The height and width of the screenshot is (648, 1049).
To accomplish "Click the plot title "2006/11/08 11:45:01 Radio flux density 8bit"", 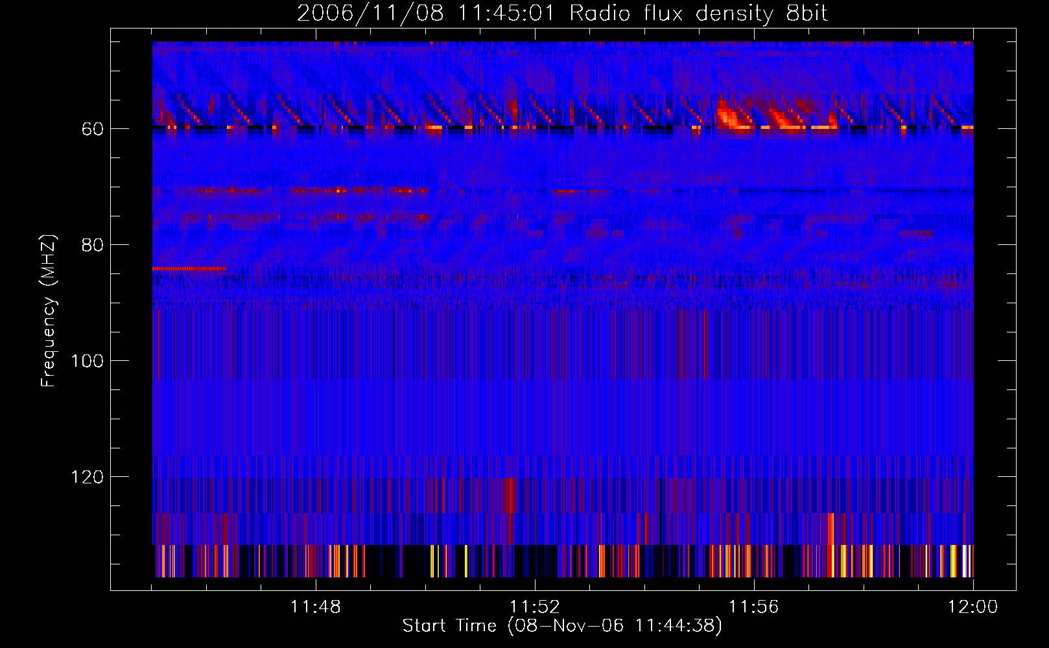I will pyautogui.click(x=562, y=14).
